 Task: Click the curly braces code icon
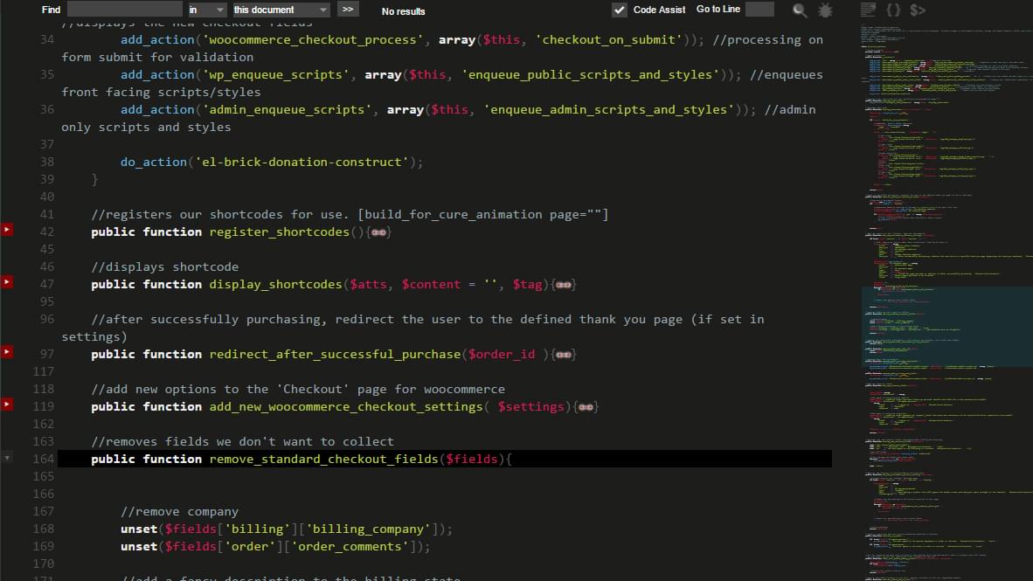[x=893, y=10]
